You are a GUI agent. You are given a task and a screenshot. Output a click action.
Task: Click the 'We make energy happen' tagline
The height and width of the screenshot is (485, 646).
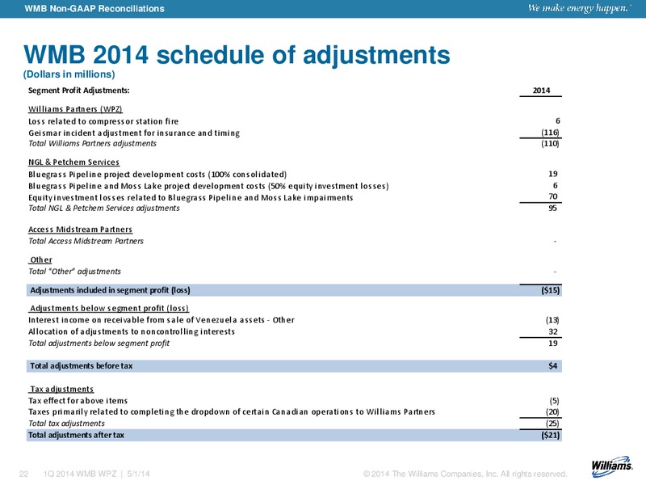pyautogui.click(x=579, y=8)
